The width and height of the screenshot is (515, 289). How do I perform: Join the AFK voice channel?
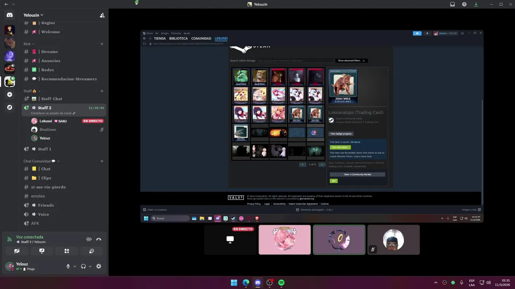pos(64,223)
